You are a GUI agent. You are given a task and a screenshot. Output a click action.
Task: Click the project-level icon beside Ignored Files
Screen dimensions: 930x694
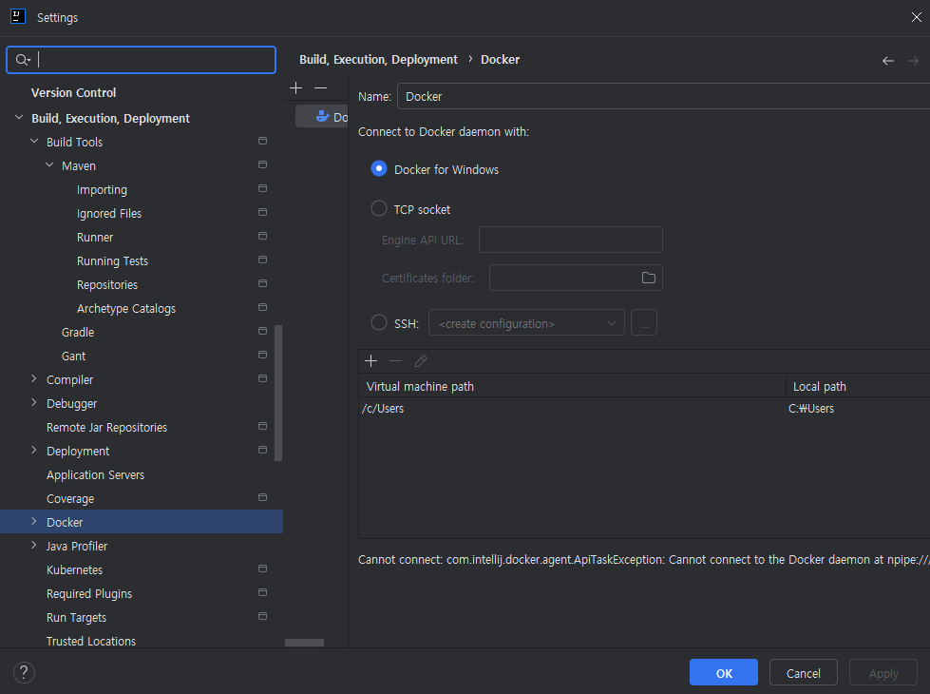click(x=262, y=212)
